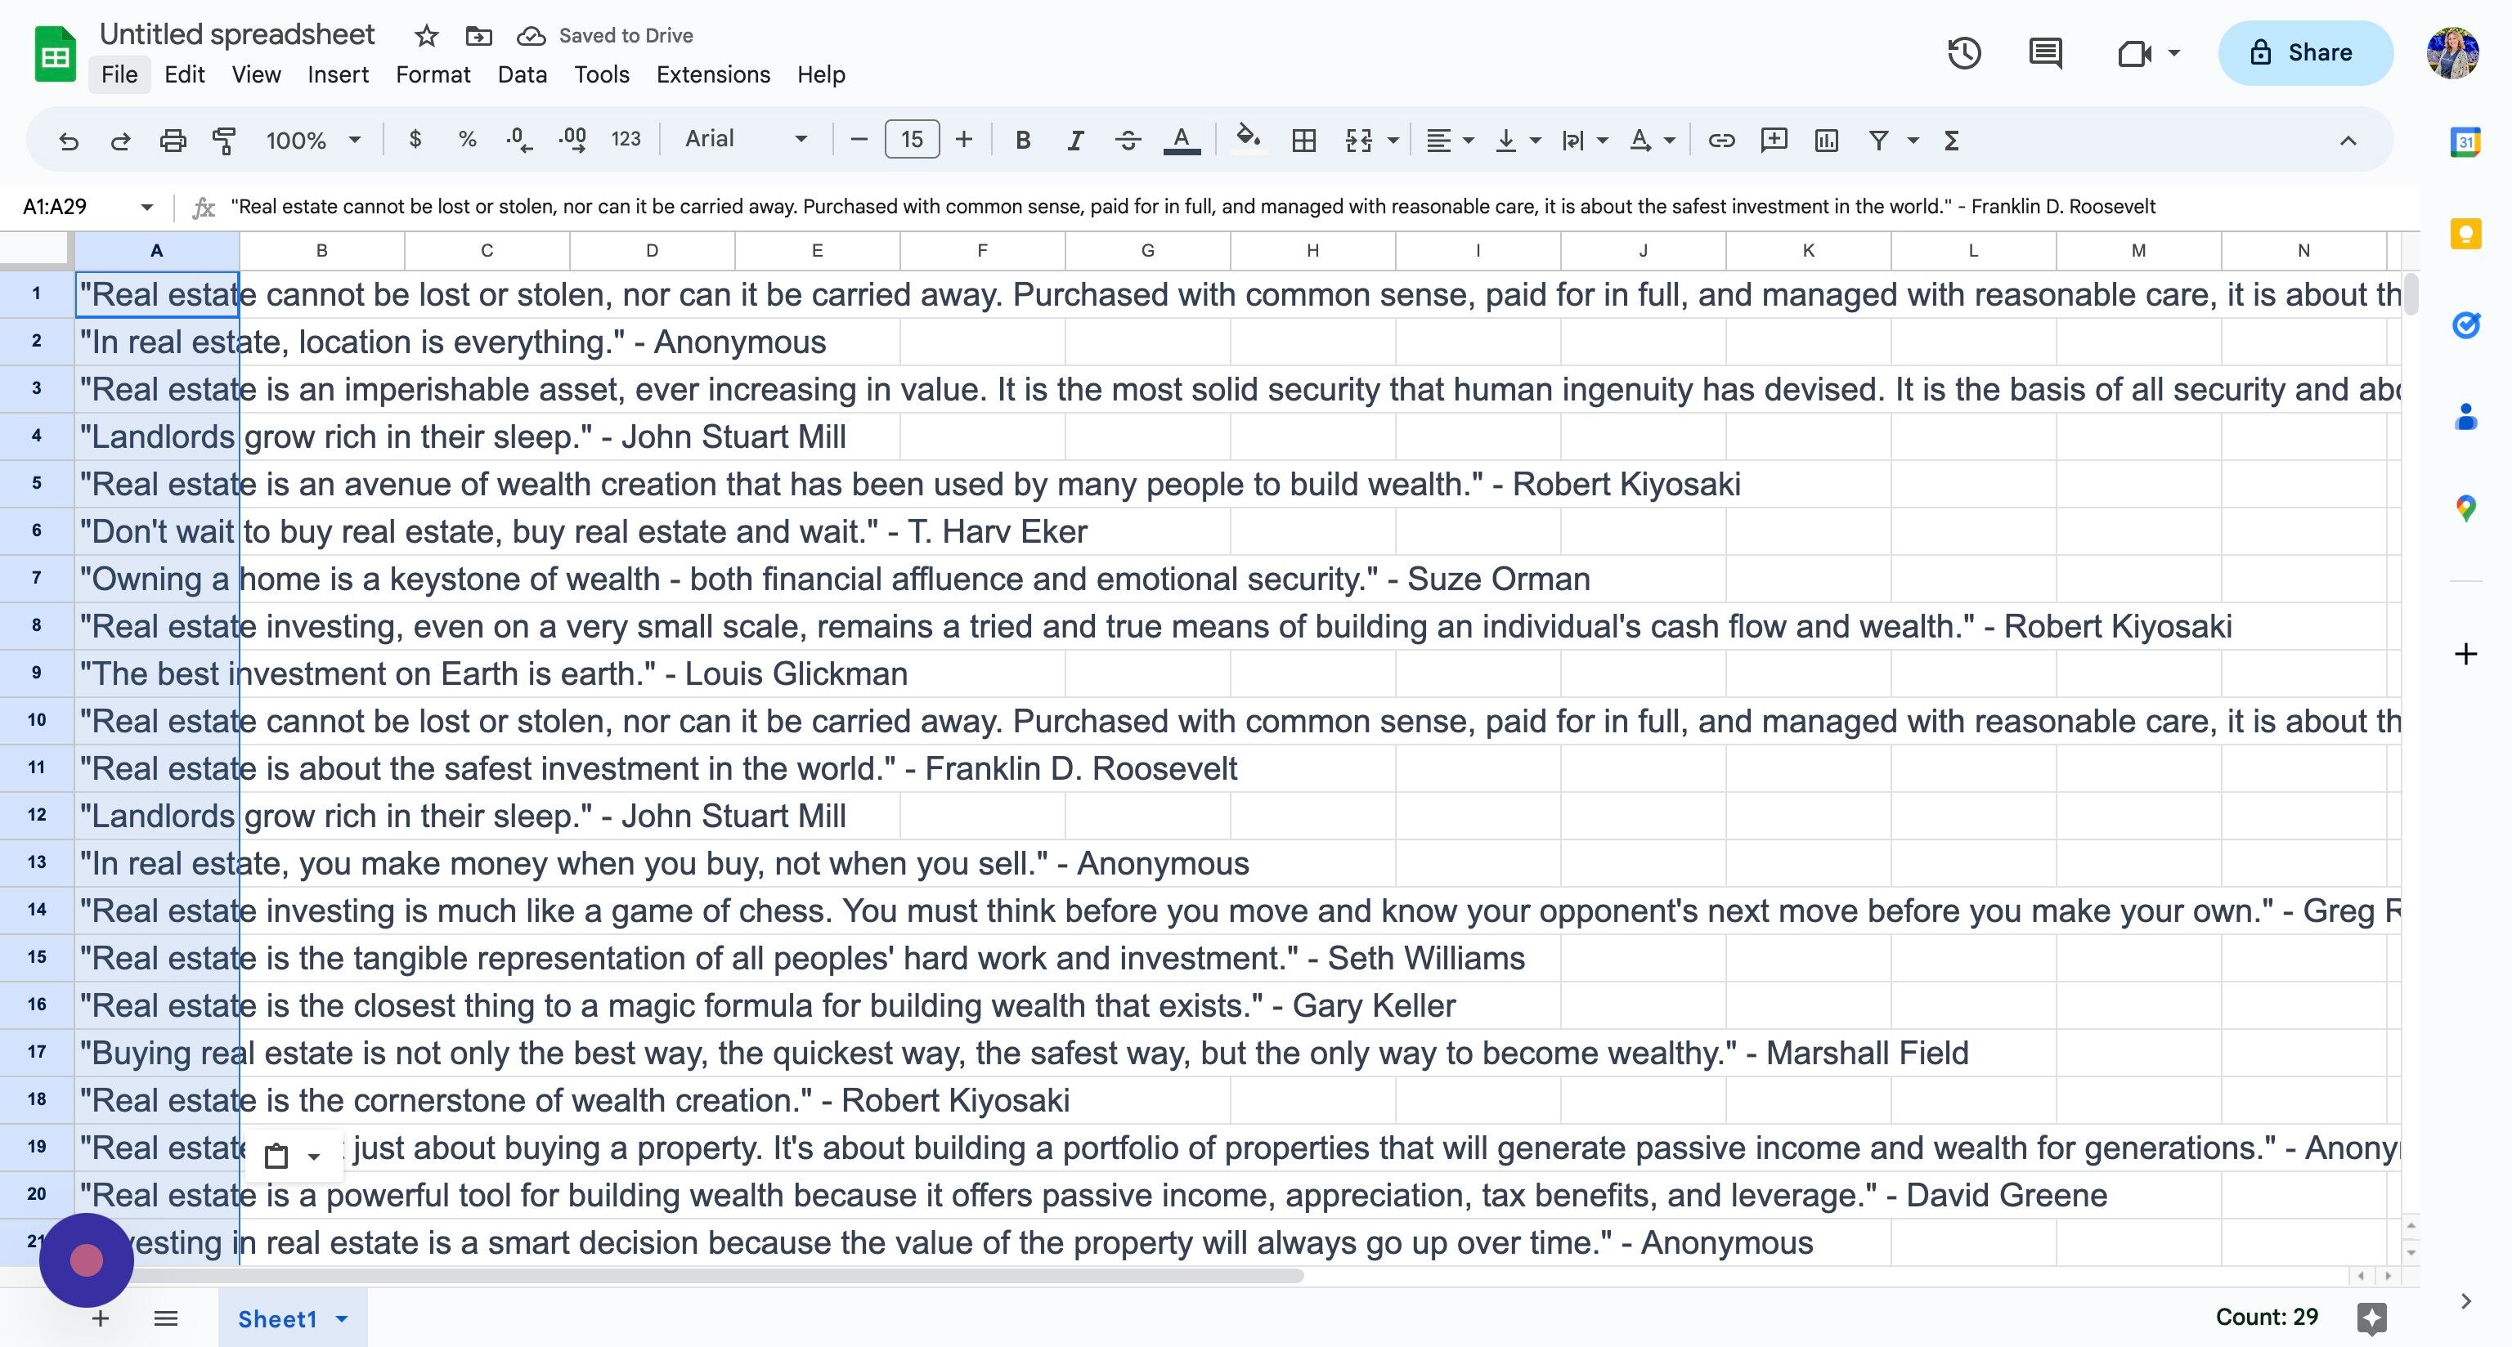Open the name box dropdown arrow
Image resolution: width=2512 pixels, height=1347 pixels.
point(146,207)
